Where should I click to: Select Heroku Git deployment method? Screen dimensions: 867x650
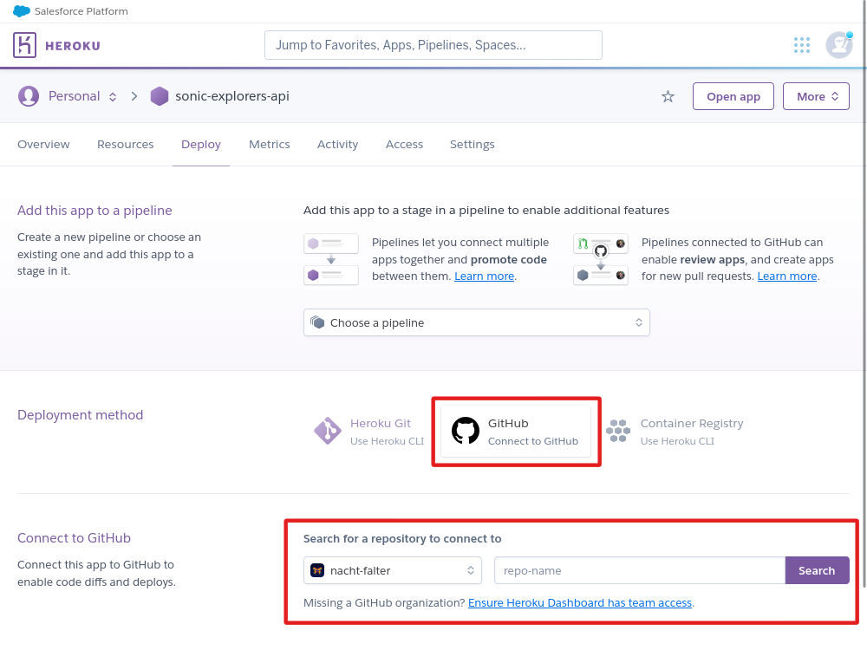pos(369,432)
